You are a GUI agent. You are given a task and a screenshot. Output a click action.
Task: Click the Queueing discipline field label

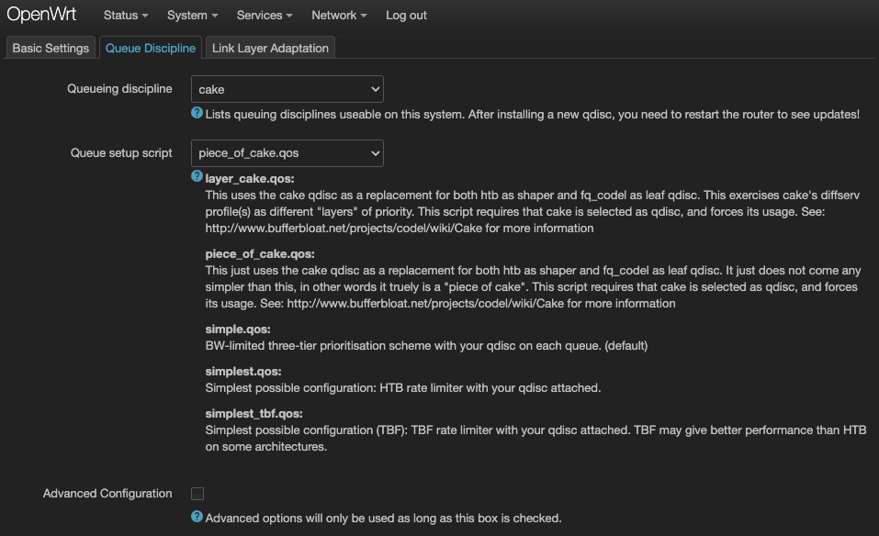click(119, 89)
